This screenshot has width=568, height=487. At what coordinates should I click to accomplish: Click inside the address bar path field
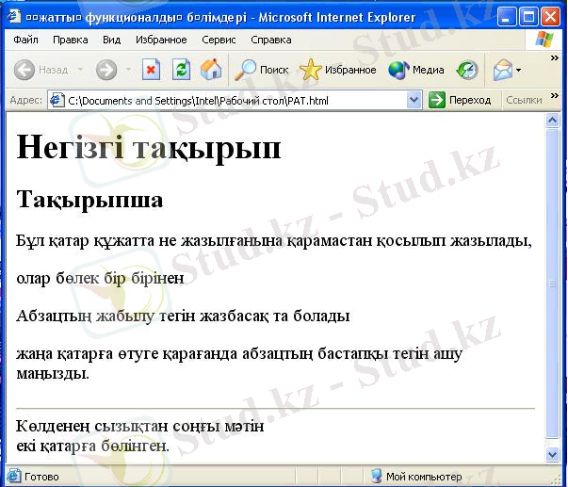coord(235,100)
